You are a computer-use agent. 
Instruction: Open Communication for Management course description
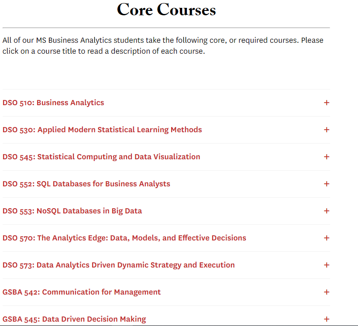click(82, 292)
